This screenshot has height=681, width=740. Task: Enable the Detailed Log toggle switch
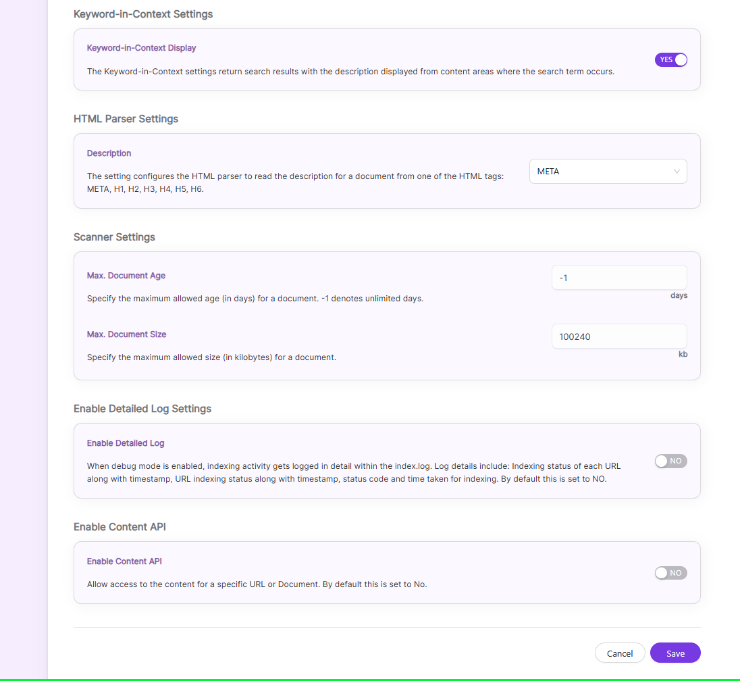point(670,461)
